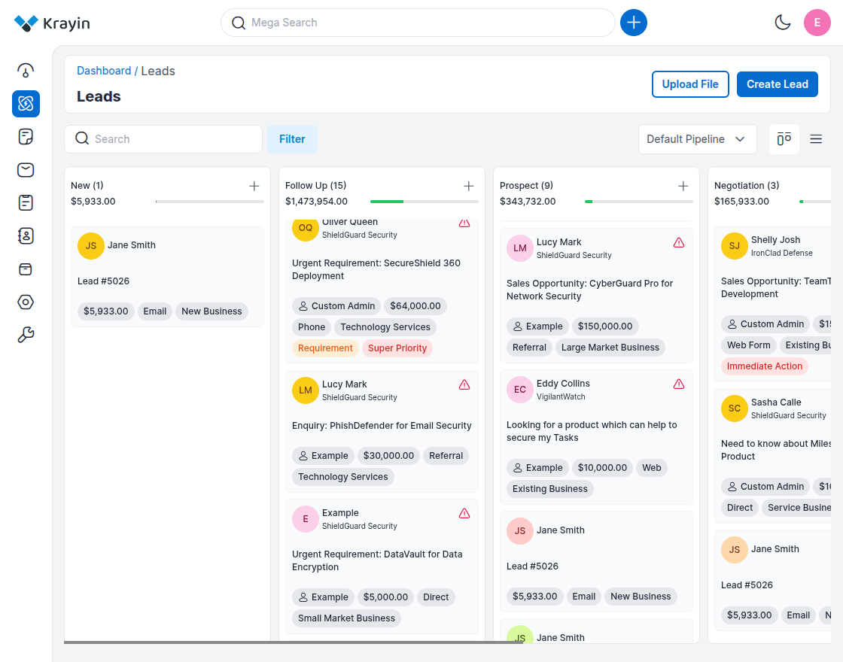Image resolution: width=843 pixels, height=662 pixels.
Task: Click the New (1) column title
Action: coord(87,185)
